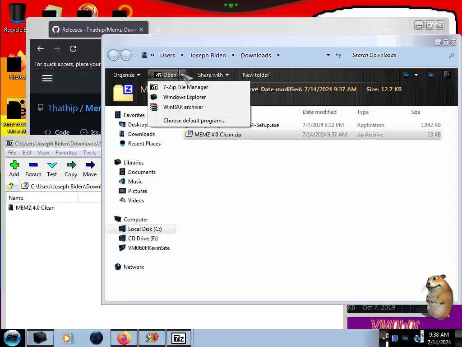Screen dimensions: 462x347
Task: Open the view options dropdown arrow
Action: 416,75
